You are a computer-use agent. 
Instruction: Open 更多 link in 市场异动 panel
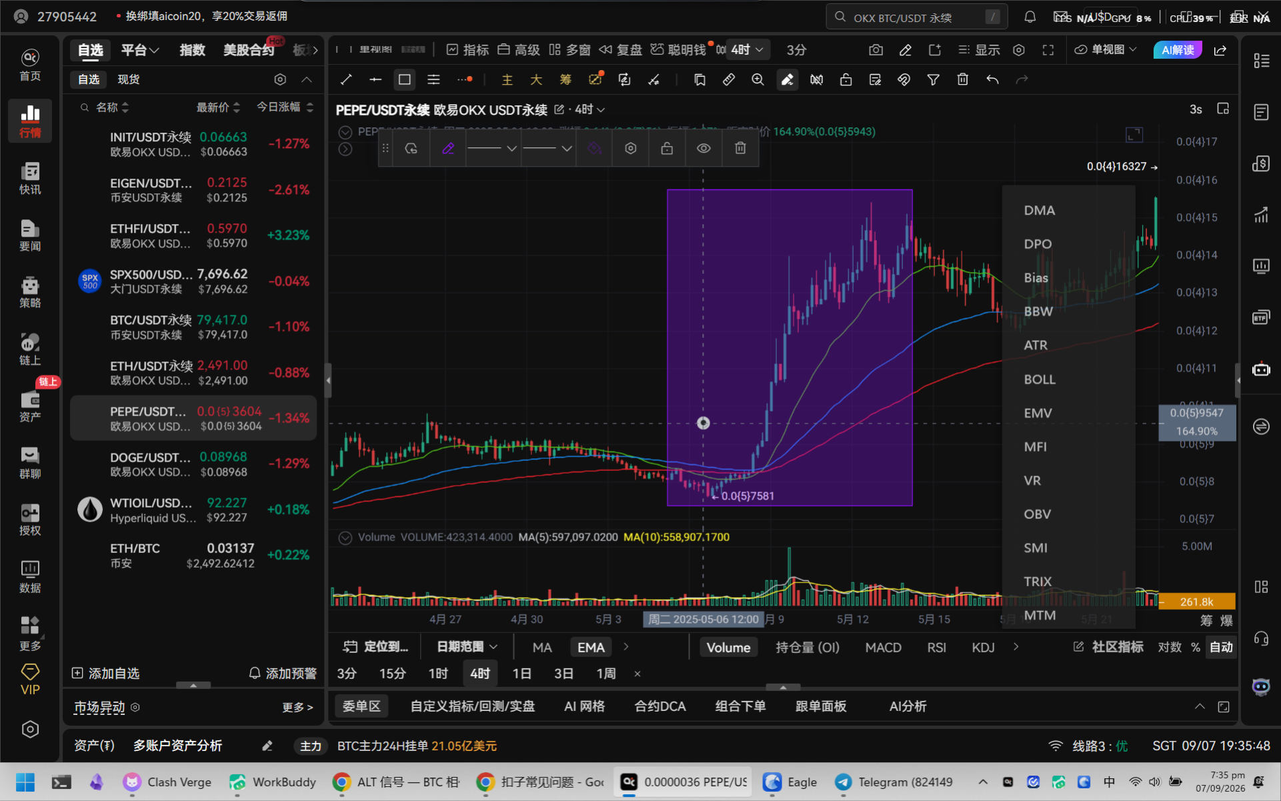297,708
